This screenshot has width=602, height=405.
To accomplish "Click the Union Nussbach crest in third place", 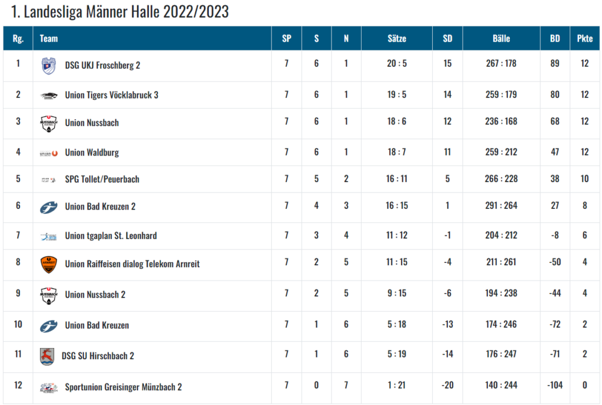I will [x=49, y=123].
